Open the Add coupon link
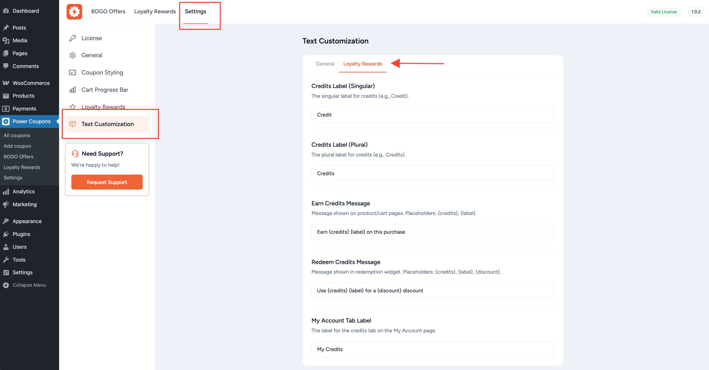The width and height of the screenshot is (709, 370). [x=17, y=146]
